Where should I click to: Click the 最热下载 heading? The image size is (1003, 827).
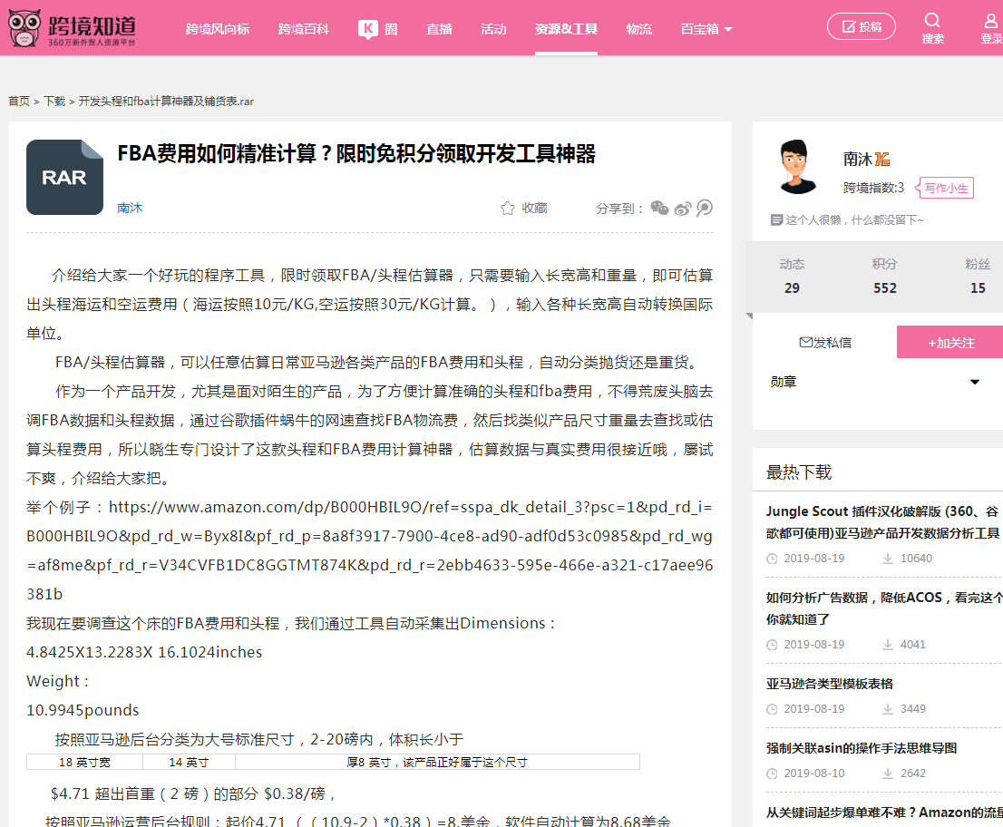(x=799, y=472)
